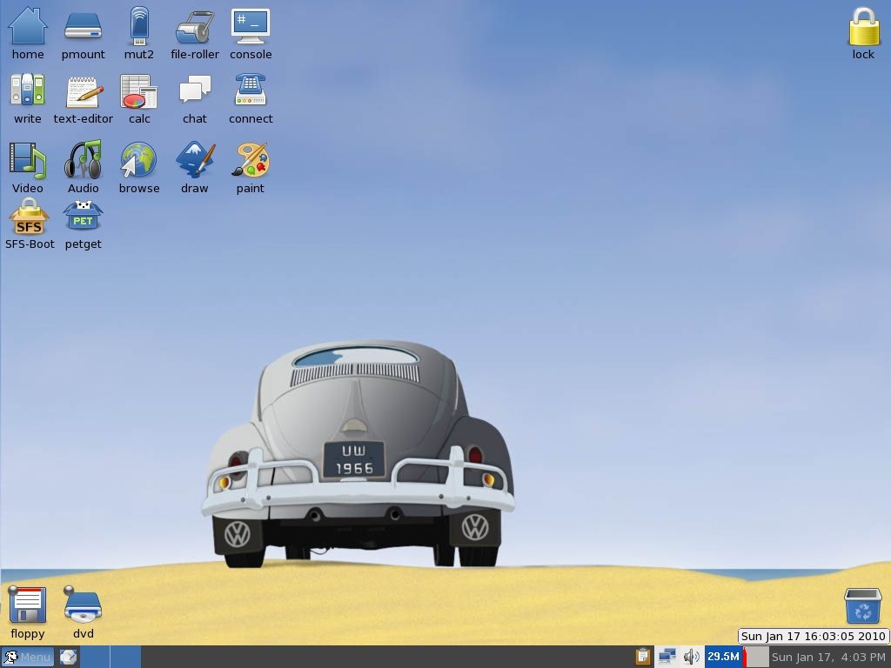
Task: Open the clipboard manager tray icon
Action: point(643,657)
